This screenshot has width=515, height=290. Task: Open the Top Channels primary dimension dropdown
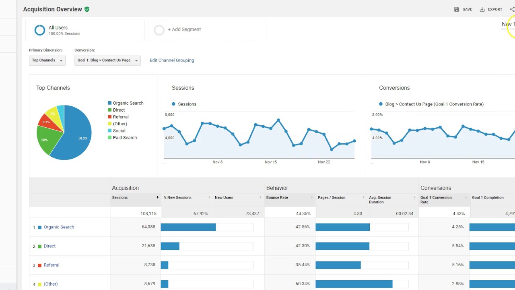47,60
